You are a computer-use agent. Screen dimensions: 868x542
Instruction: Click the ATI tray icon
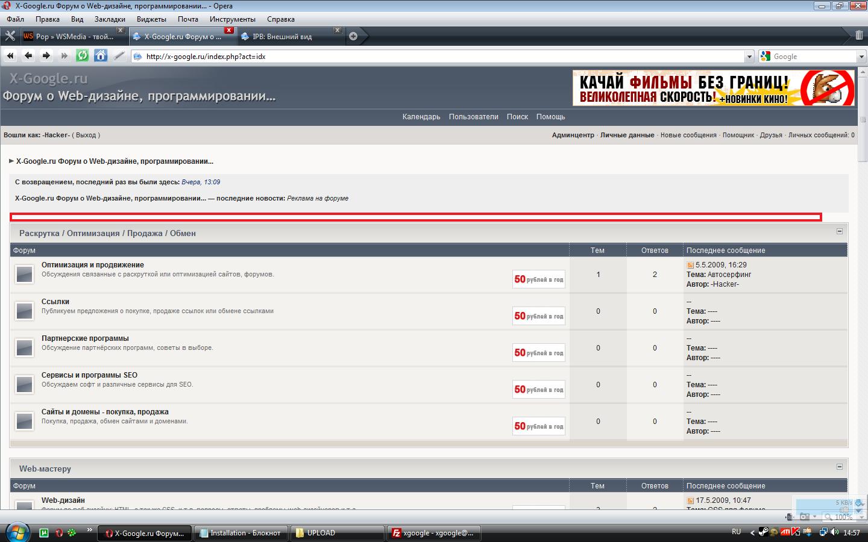click(x=785, y=532)
